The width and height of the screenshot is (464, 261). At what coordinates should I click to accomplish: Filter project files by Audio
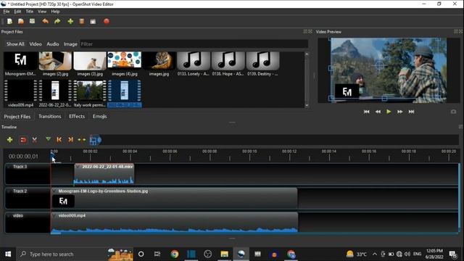[53, 44]
